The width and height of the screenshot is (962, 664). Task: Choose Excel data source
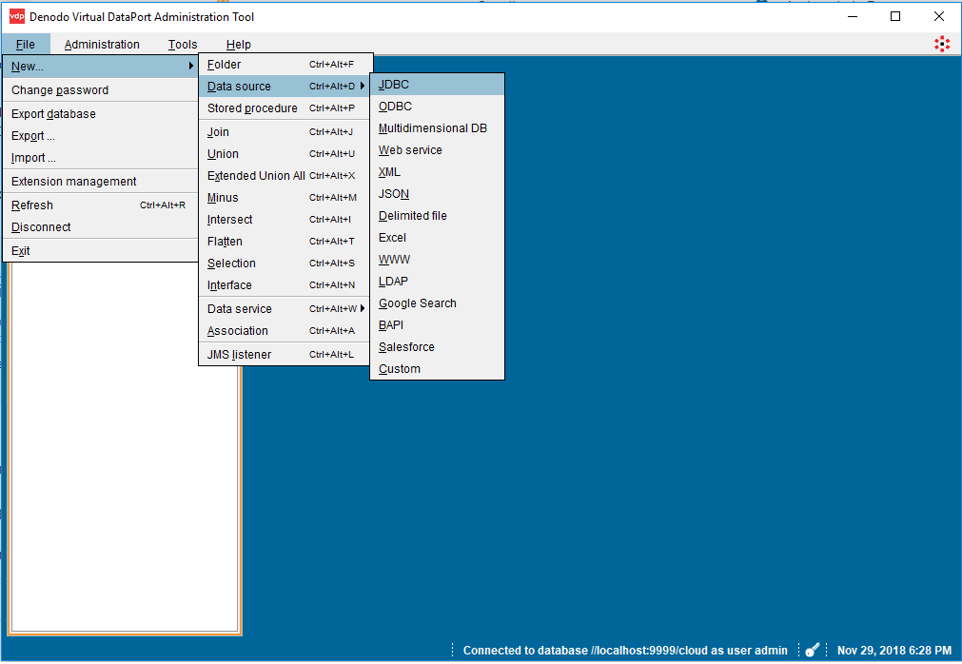pos(438,238)
